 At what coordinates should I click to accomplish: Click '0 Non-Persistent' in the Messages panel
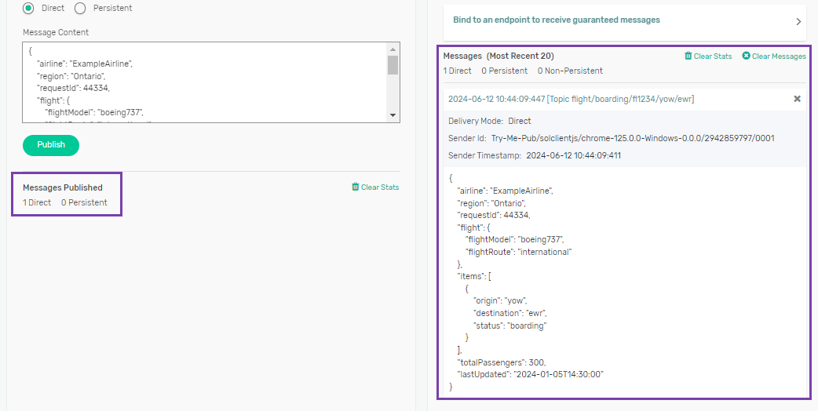coord(570,71)
